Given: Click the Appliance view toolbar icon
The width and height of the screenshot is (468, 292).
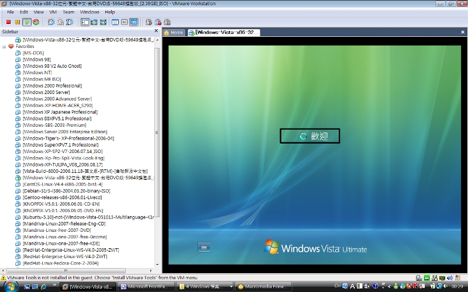Looking at the screenshot, I should [125, 22].
